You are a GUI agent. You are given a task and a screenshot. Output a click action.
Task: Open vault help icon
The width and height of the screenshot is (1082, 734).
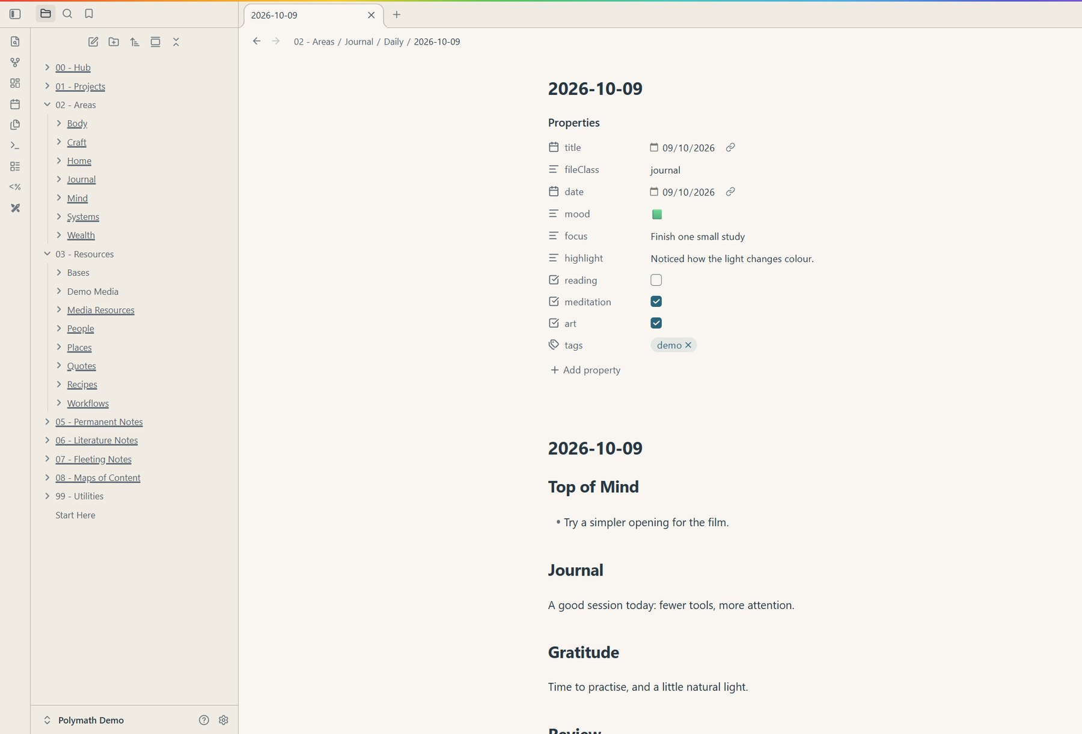[204, 720]
